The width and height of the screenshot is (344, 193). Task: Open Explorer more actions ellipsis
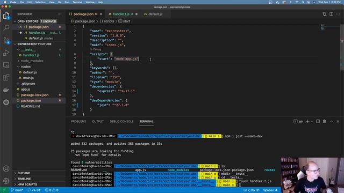click(60, 14)
